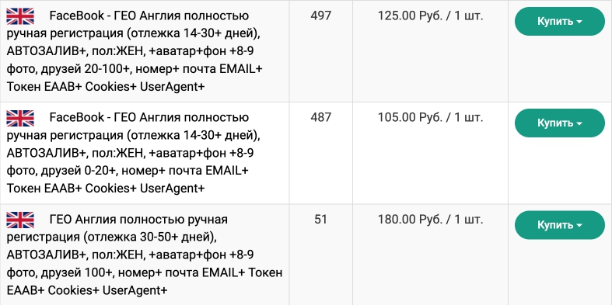Image resolution: width=612 pixels, height=305 pixels.
Task: Click the price 180.00 Руб. / 1 шт.
Action: tap(431, 220)
